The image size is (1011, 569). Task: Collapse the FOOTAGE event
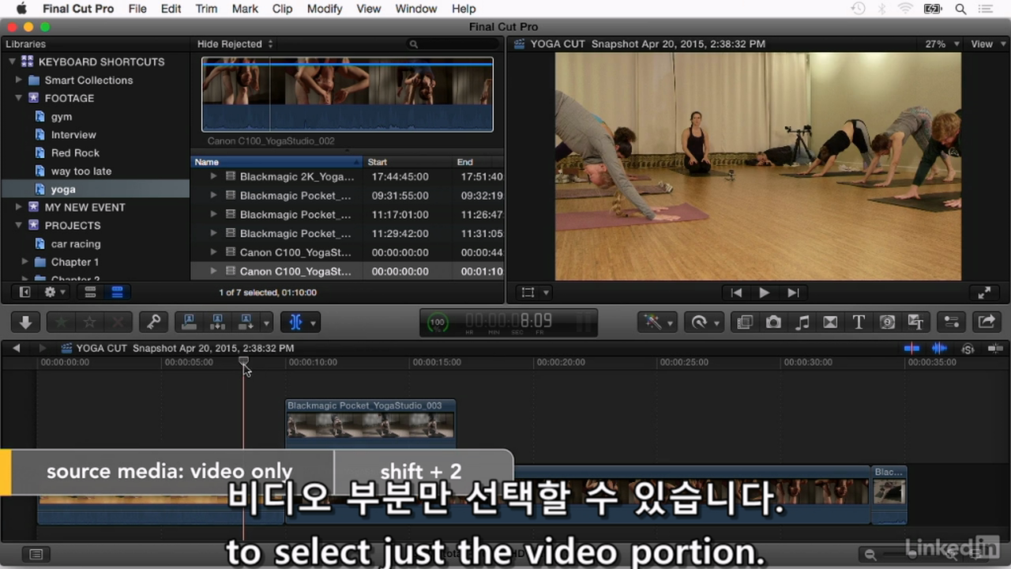18,98
